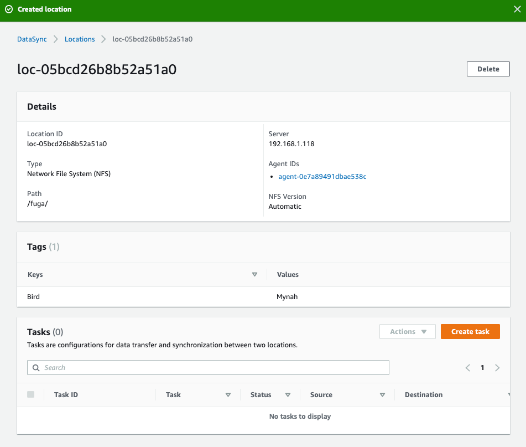Click the search magnifier icon
Viewport: 526px width, 447px height.
[x=36, y=367]
